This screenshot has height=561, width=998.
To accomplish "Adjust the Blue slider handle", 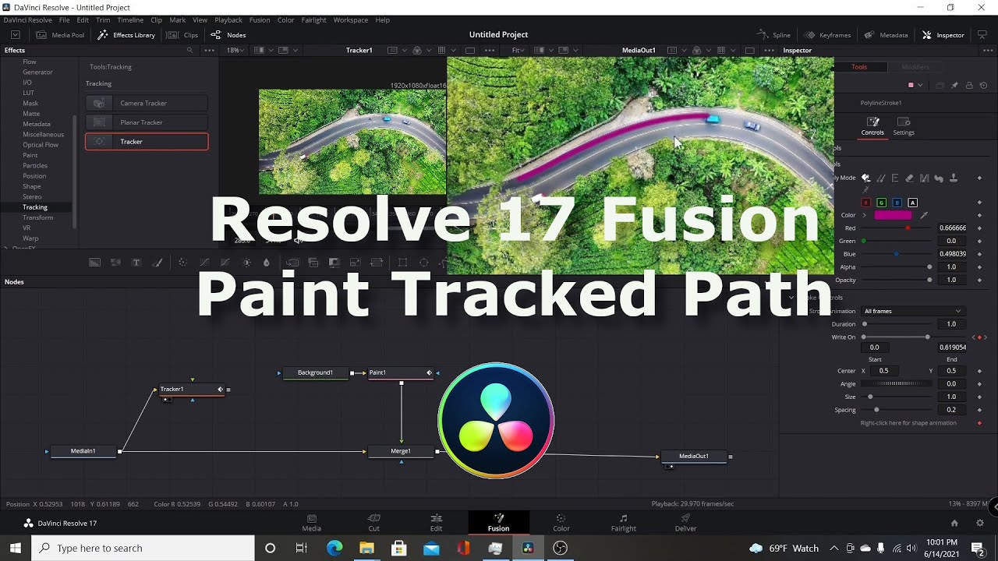I will (x=896, y=254).
